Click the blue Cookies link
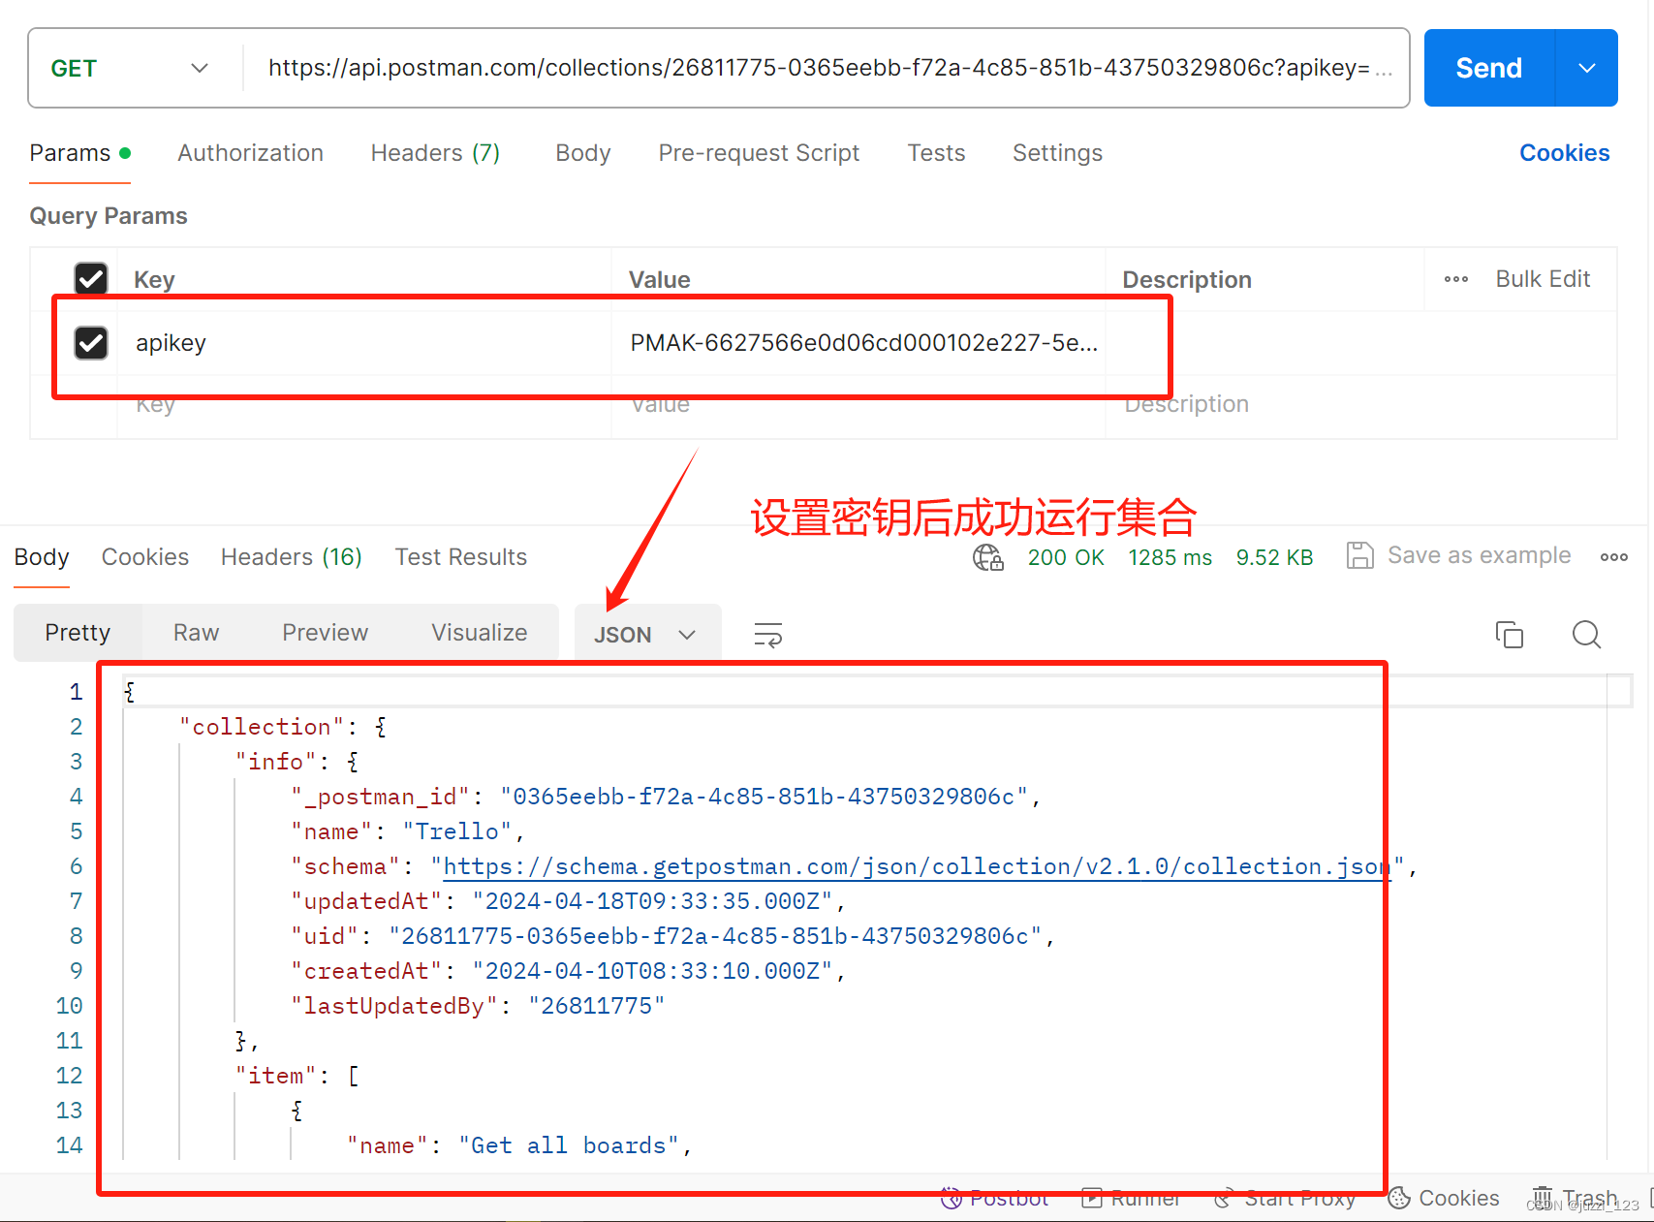 click(1564, 153)
